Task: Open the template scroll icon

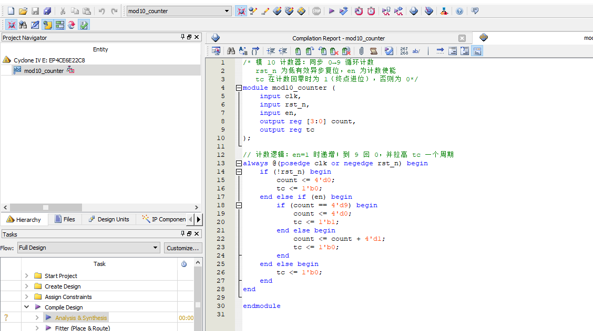Action: point(374,51)
